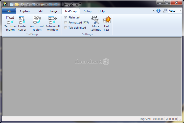Click the HyperSnap camera application icon
Image resolution: width=184 pixels, height=123 pixels.
(5, 4)
